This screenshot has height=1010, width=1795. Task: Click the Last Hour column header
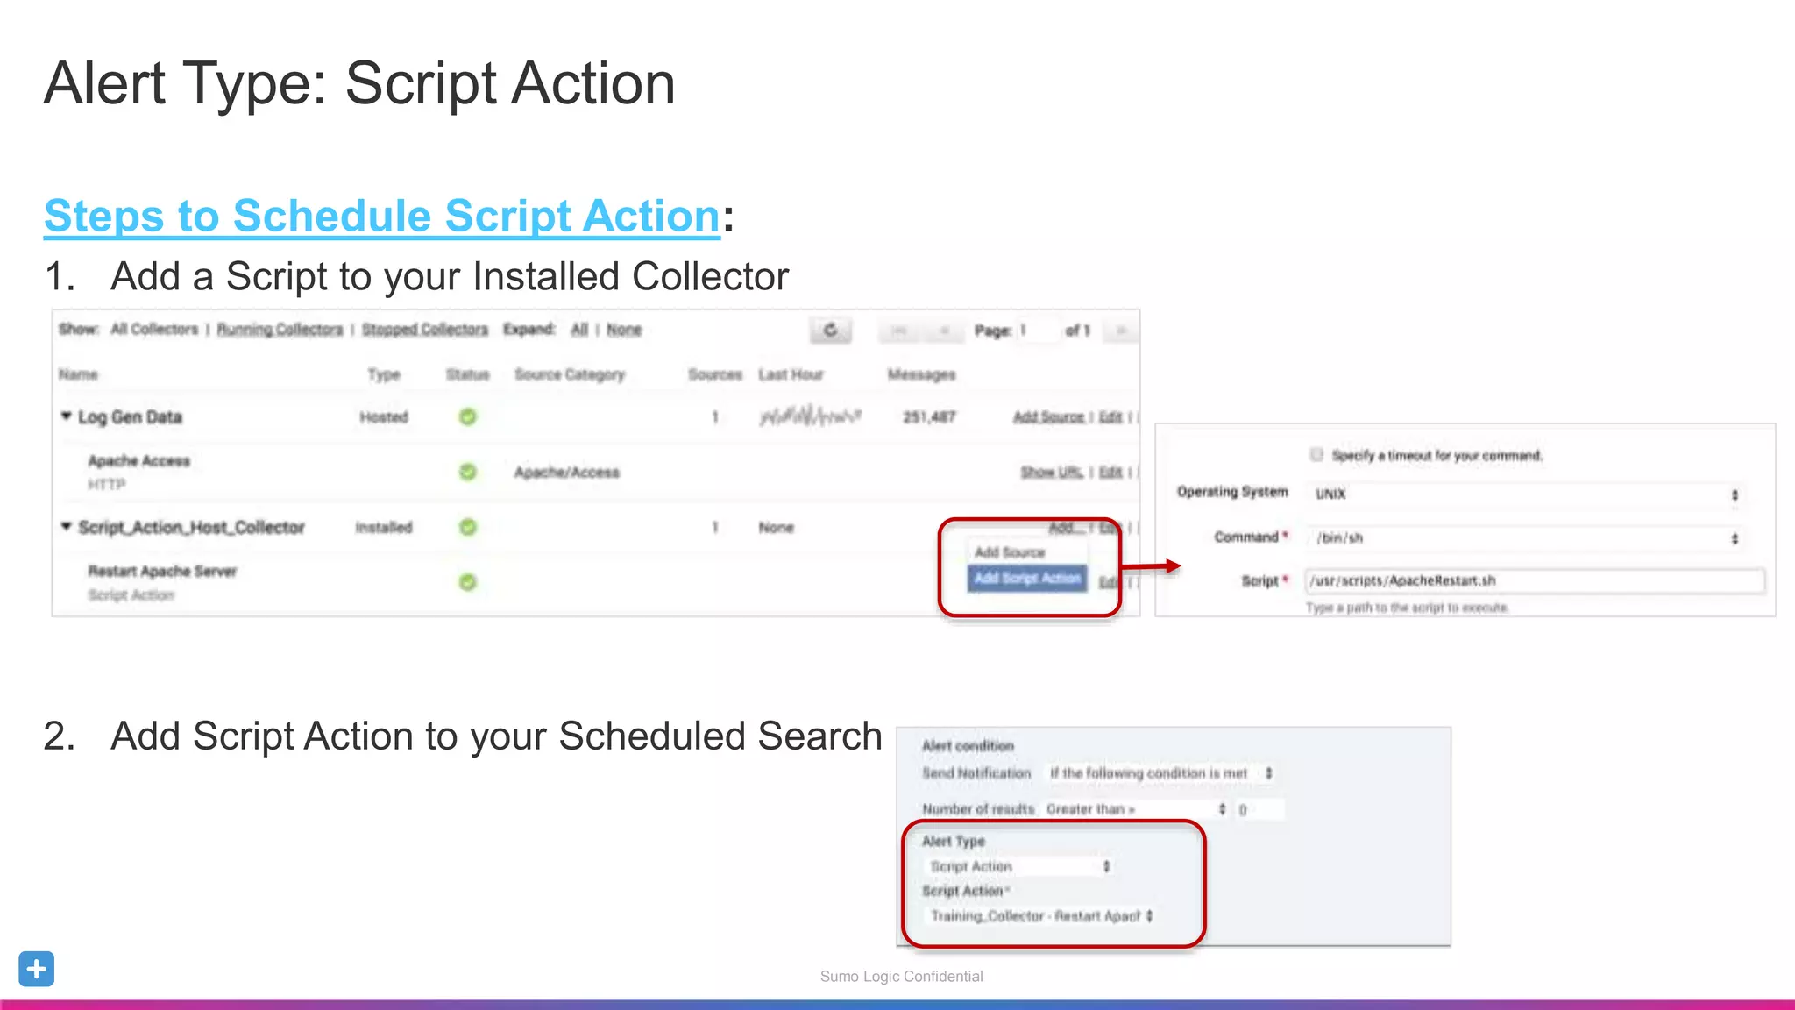(791, 374)
